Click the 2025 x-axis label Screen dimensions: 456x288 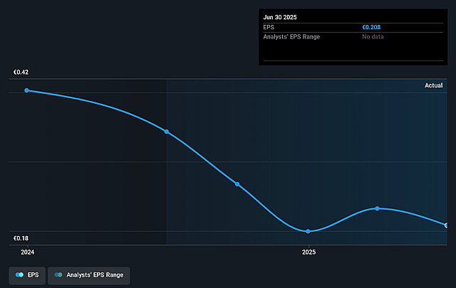(309, 252)
